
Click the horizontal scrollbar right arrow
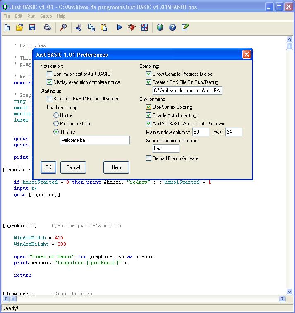pyautogui.click(x=283, y=299)
